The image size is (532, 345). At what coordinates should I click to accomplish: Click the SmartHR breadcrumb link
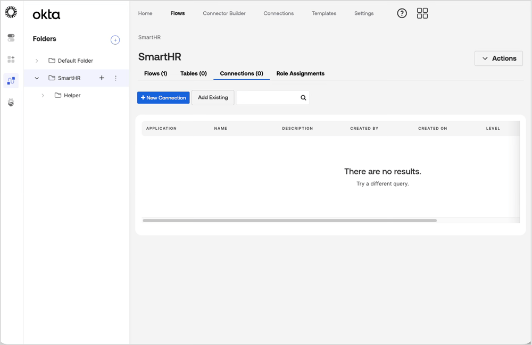click(149, 37)
